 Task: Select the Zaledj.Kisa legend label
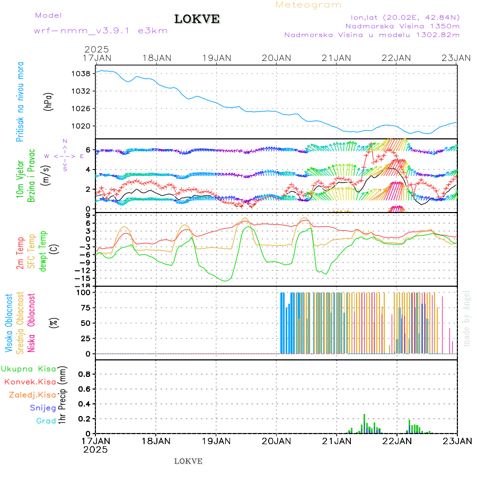coord(32,395)
